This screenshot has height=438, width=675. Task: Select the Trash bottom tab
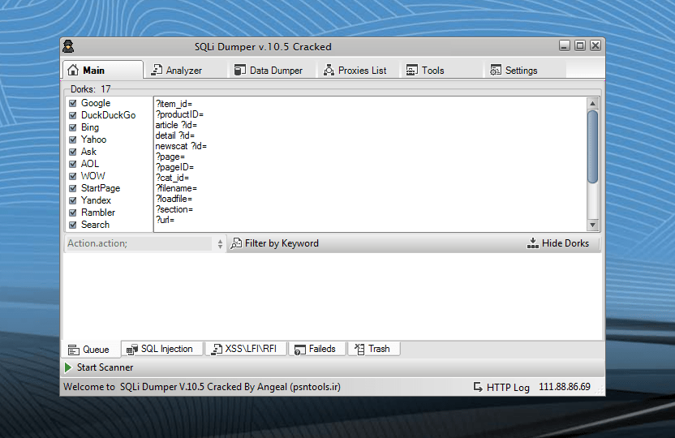374,349
